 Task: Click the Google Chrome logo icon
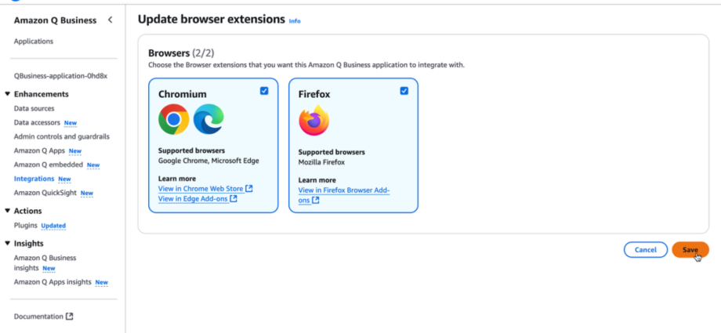tap(173, 119)
